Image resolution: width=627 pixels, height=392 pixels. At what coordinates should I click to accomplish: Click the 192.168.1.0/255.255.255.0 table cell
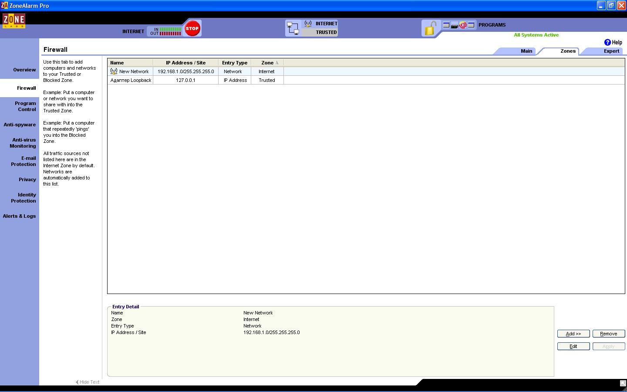pos(186,71)
